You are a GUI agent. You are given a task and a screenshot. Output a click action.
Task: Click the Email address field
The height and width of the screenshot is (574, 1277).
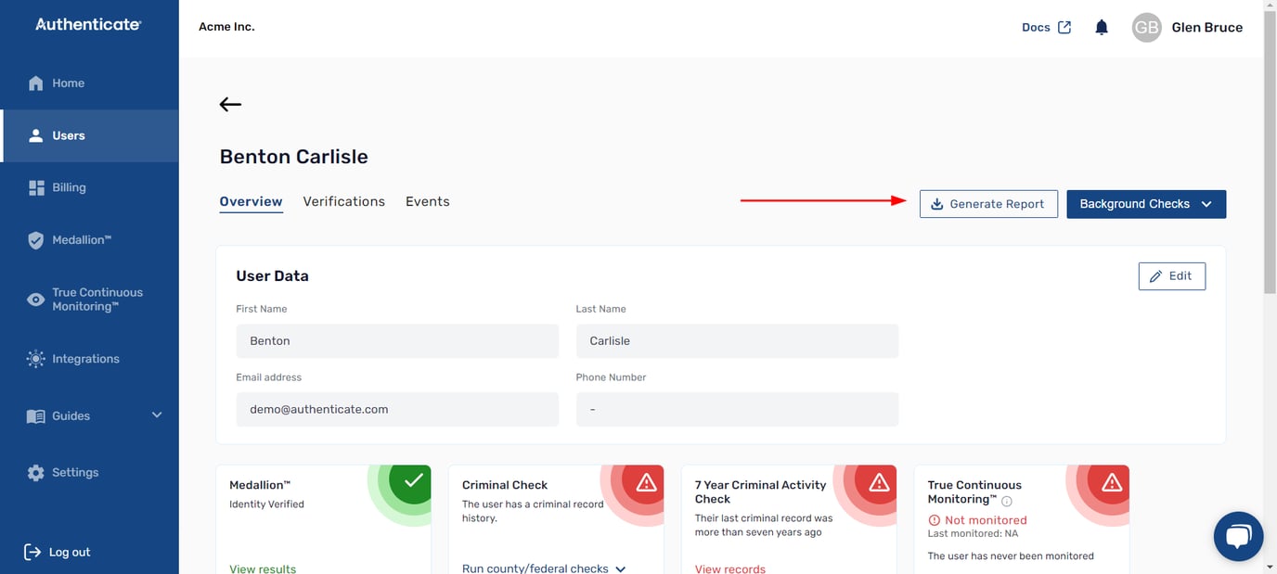click(397, 409)
